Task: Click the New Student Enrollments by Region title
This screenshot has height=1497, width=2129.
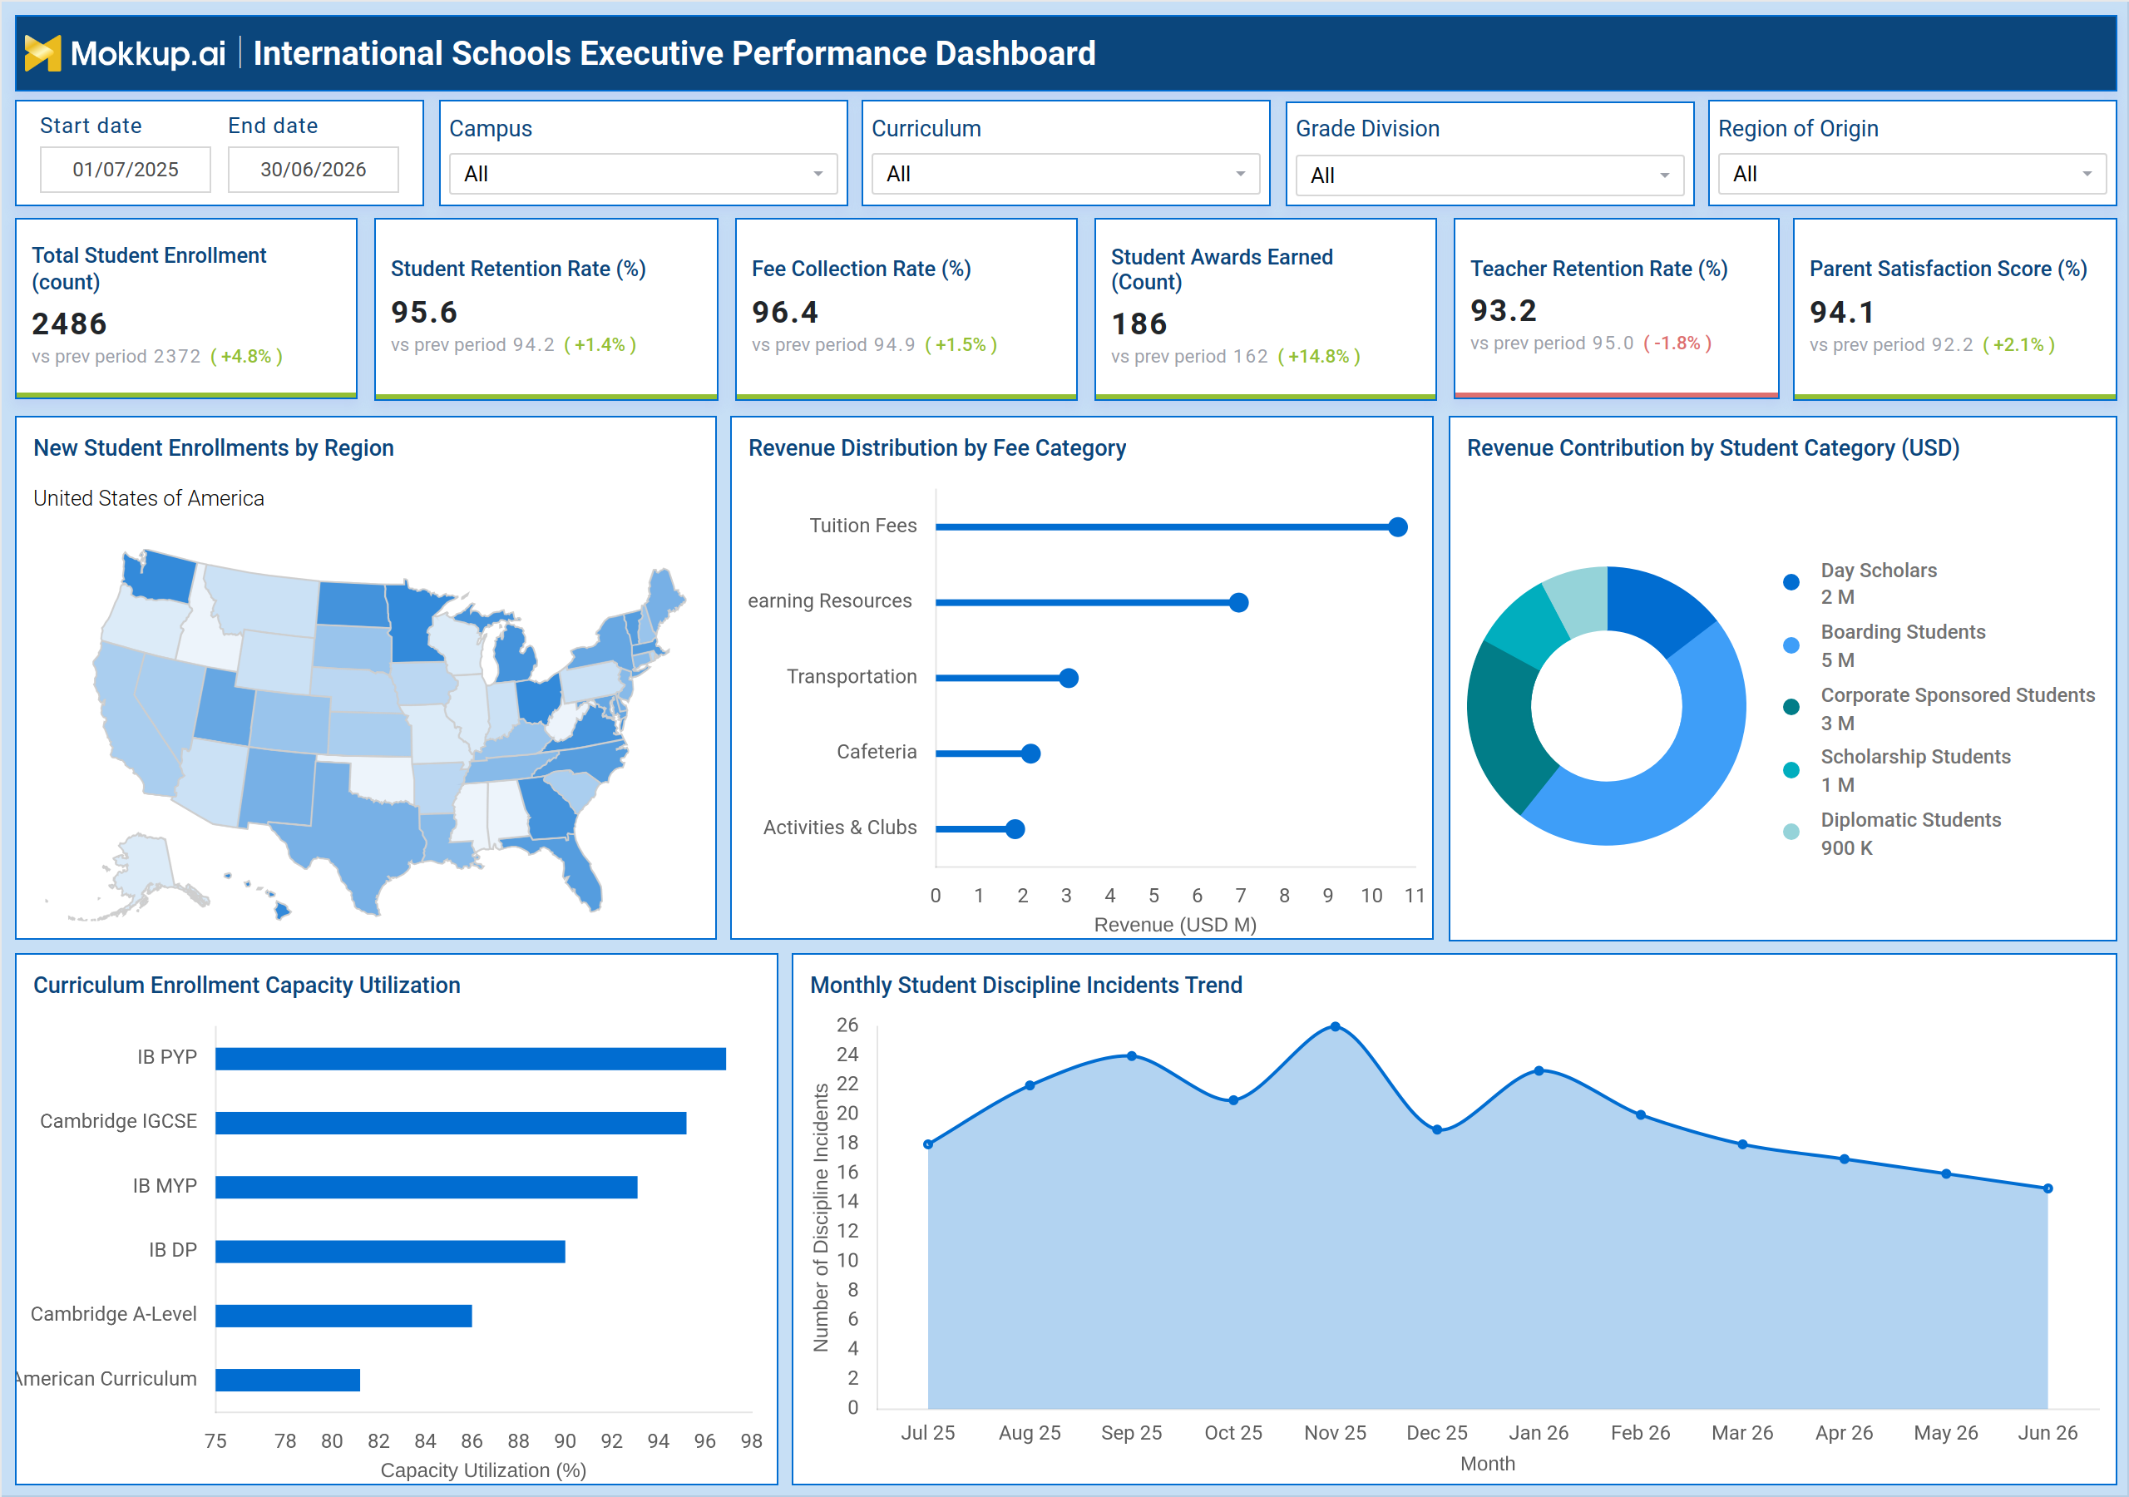Action: [x=213, y=448]
